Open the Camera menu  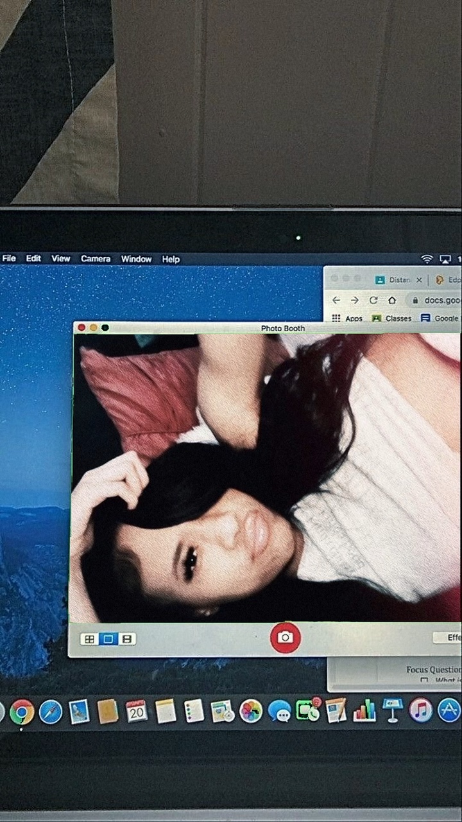point(96,259)
